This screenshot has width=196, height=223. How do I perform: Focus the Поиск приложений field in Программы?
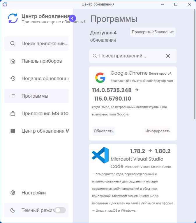click(133, 56)
